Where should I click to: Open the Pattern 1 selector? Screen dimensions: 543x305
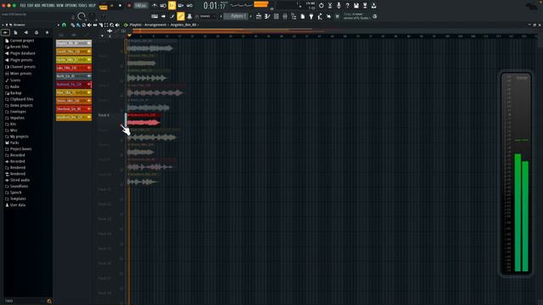[x=236, y=16]
